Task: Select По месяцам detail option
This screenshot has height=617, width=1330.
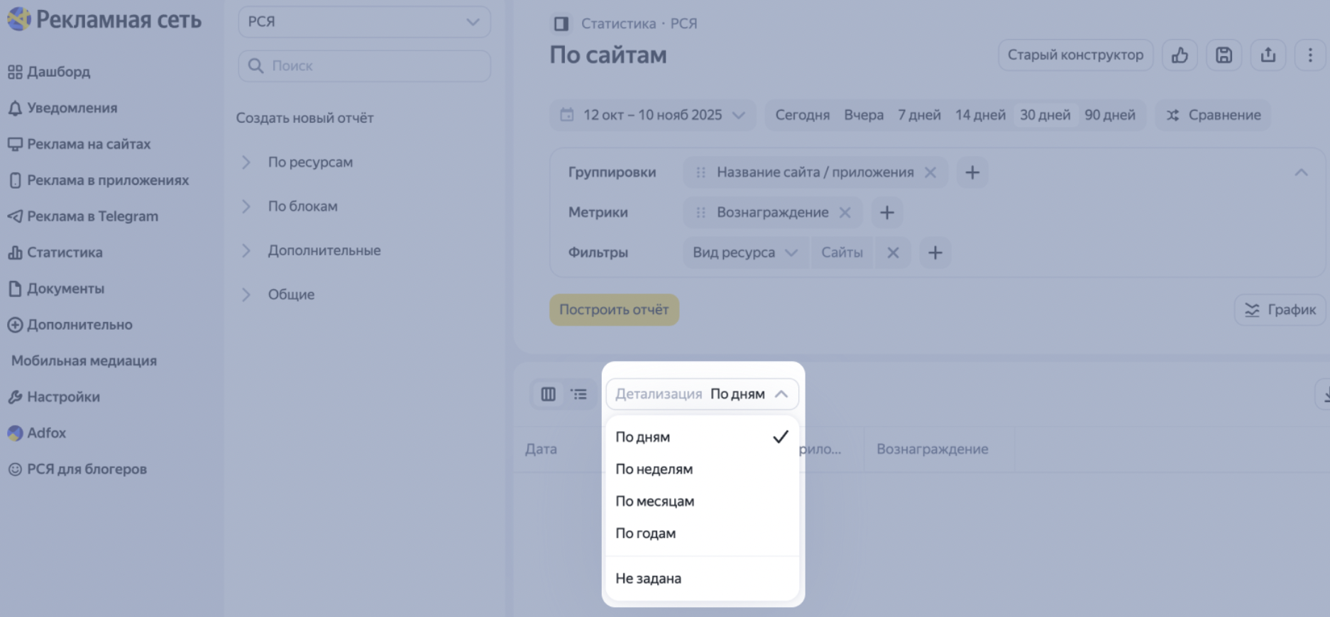Action: pos(654,501)
